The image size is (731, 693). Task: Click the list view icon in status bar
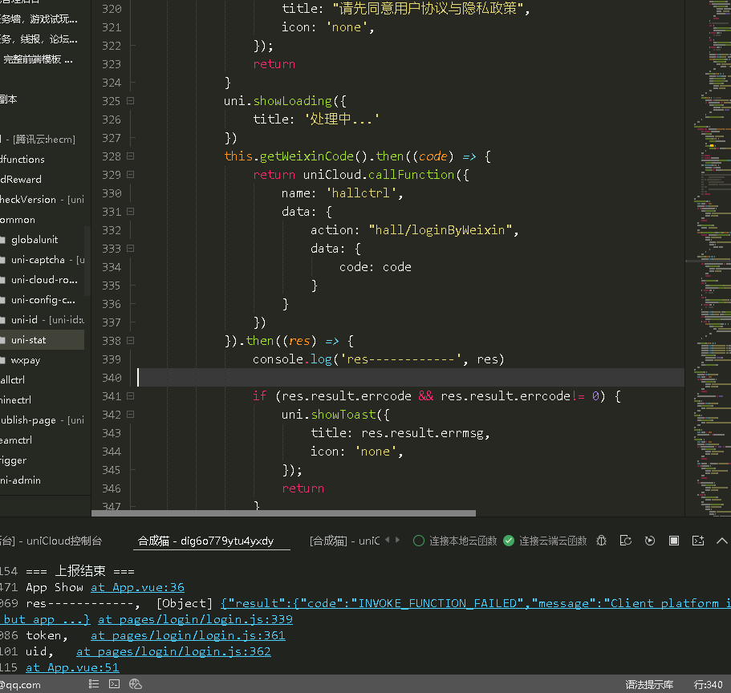(x=95, y=684)
